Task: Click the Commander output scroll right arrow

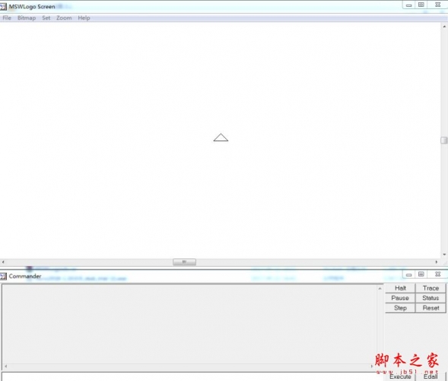Action: coord(372,366)
